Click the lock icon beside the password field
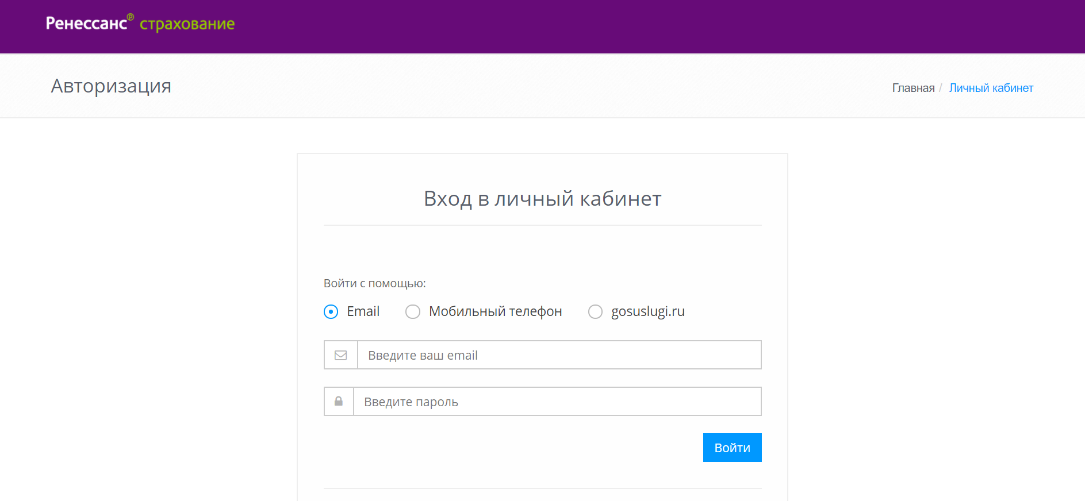The height and width of the screenshot is (501, 1085). [x=339, y=402]
